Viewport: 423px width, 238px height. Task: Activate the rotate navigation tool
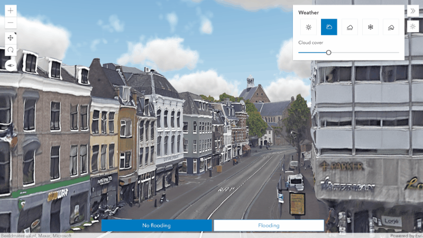coord(11,50)
